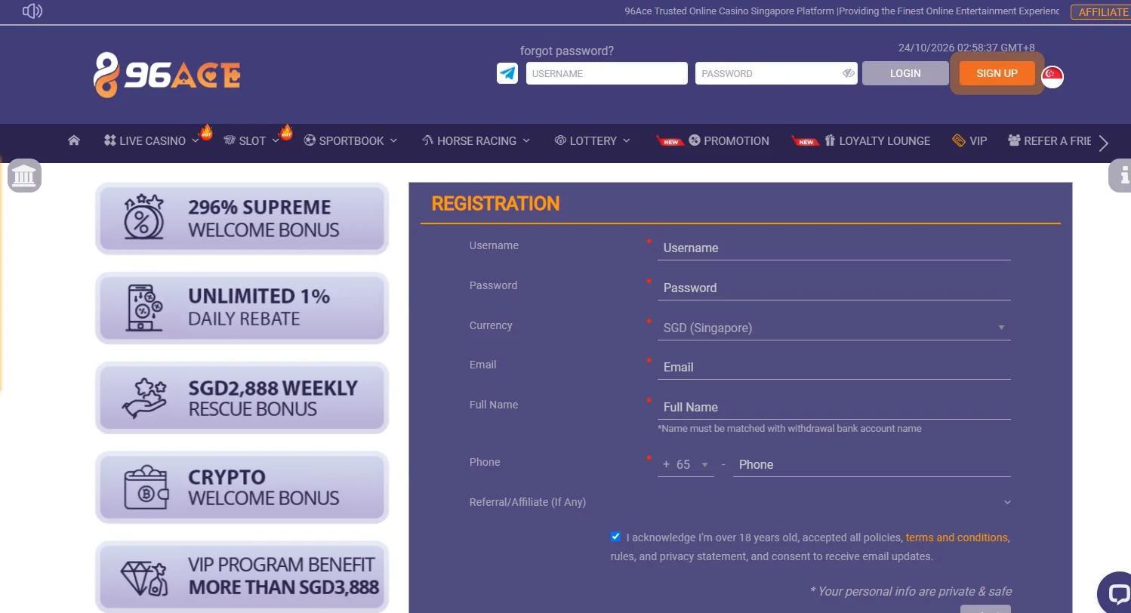Click the forgot password link
This screenshot has width=1131, height=613.
[x=567, y=51]
